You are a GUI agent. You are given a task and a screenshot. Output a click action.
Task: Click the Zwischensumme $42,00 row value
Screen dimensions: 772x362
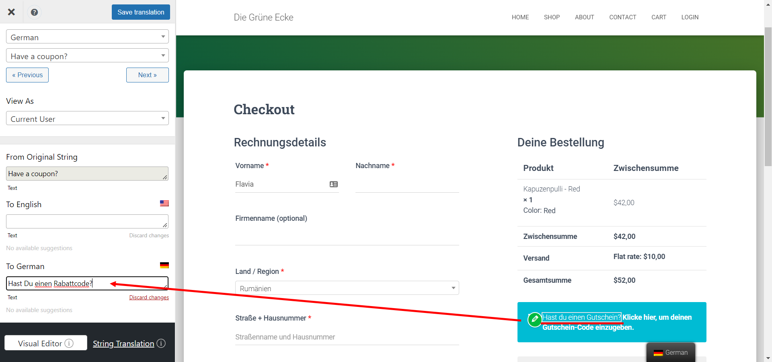point(624,237)
